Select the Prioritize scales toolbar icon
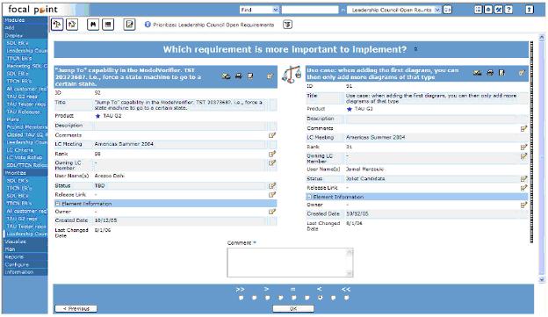 (57, 25)
